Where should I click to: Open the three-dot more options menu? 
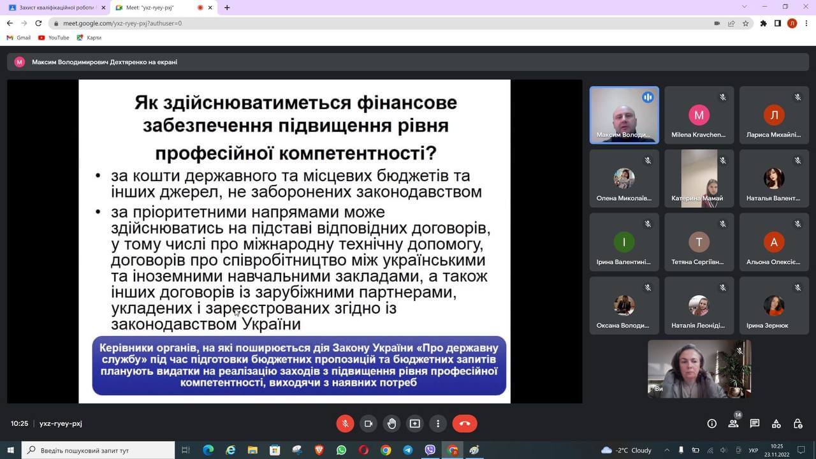(x=438, y=423)
